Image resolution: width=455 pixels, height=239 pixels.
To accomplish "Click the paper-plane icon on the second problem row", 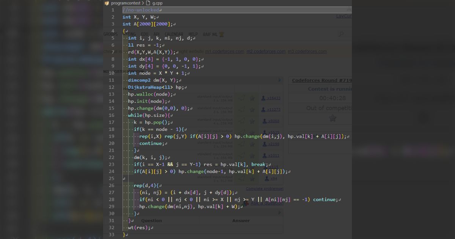I will [241, 108].
